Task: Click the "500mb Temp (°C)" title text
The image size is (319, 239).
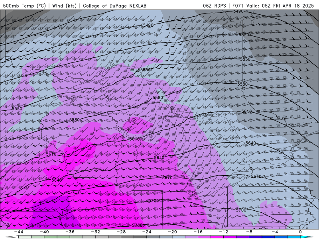Action: [24, 6]
